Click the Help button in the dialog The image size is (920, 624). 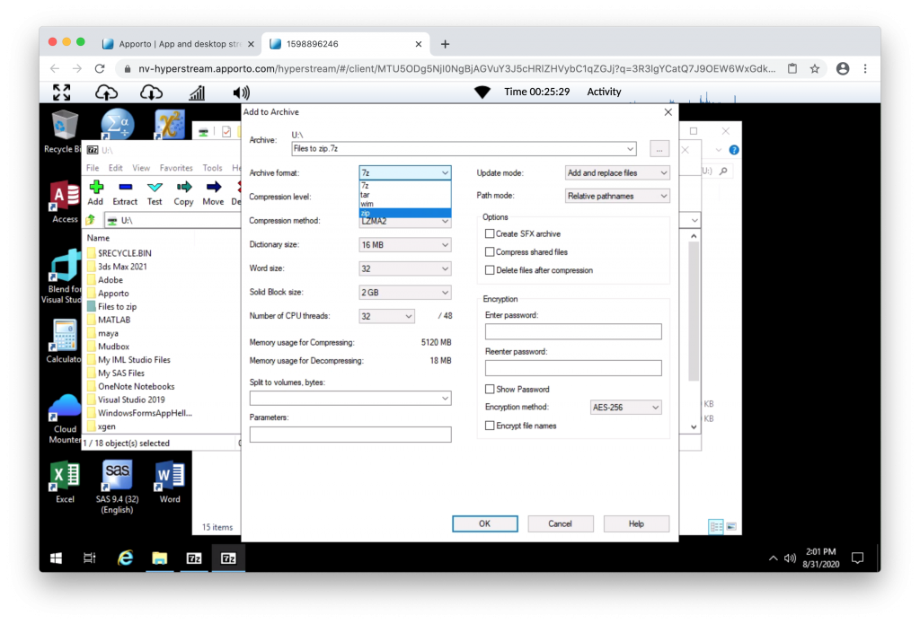[636, 523]
